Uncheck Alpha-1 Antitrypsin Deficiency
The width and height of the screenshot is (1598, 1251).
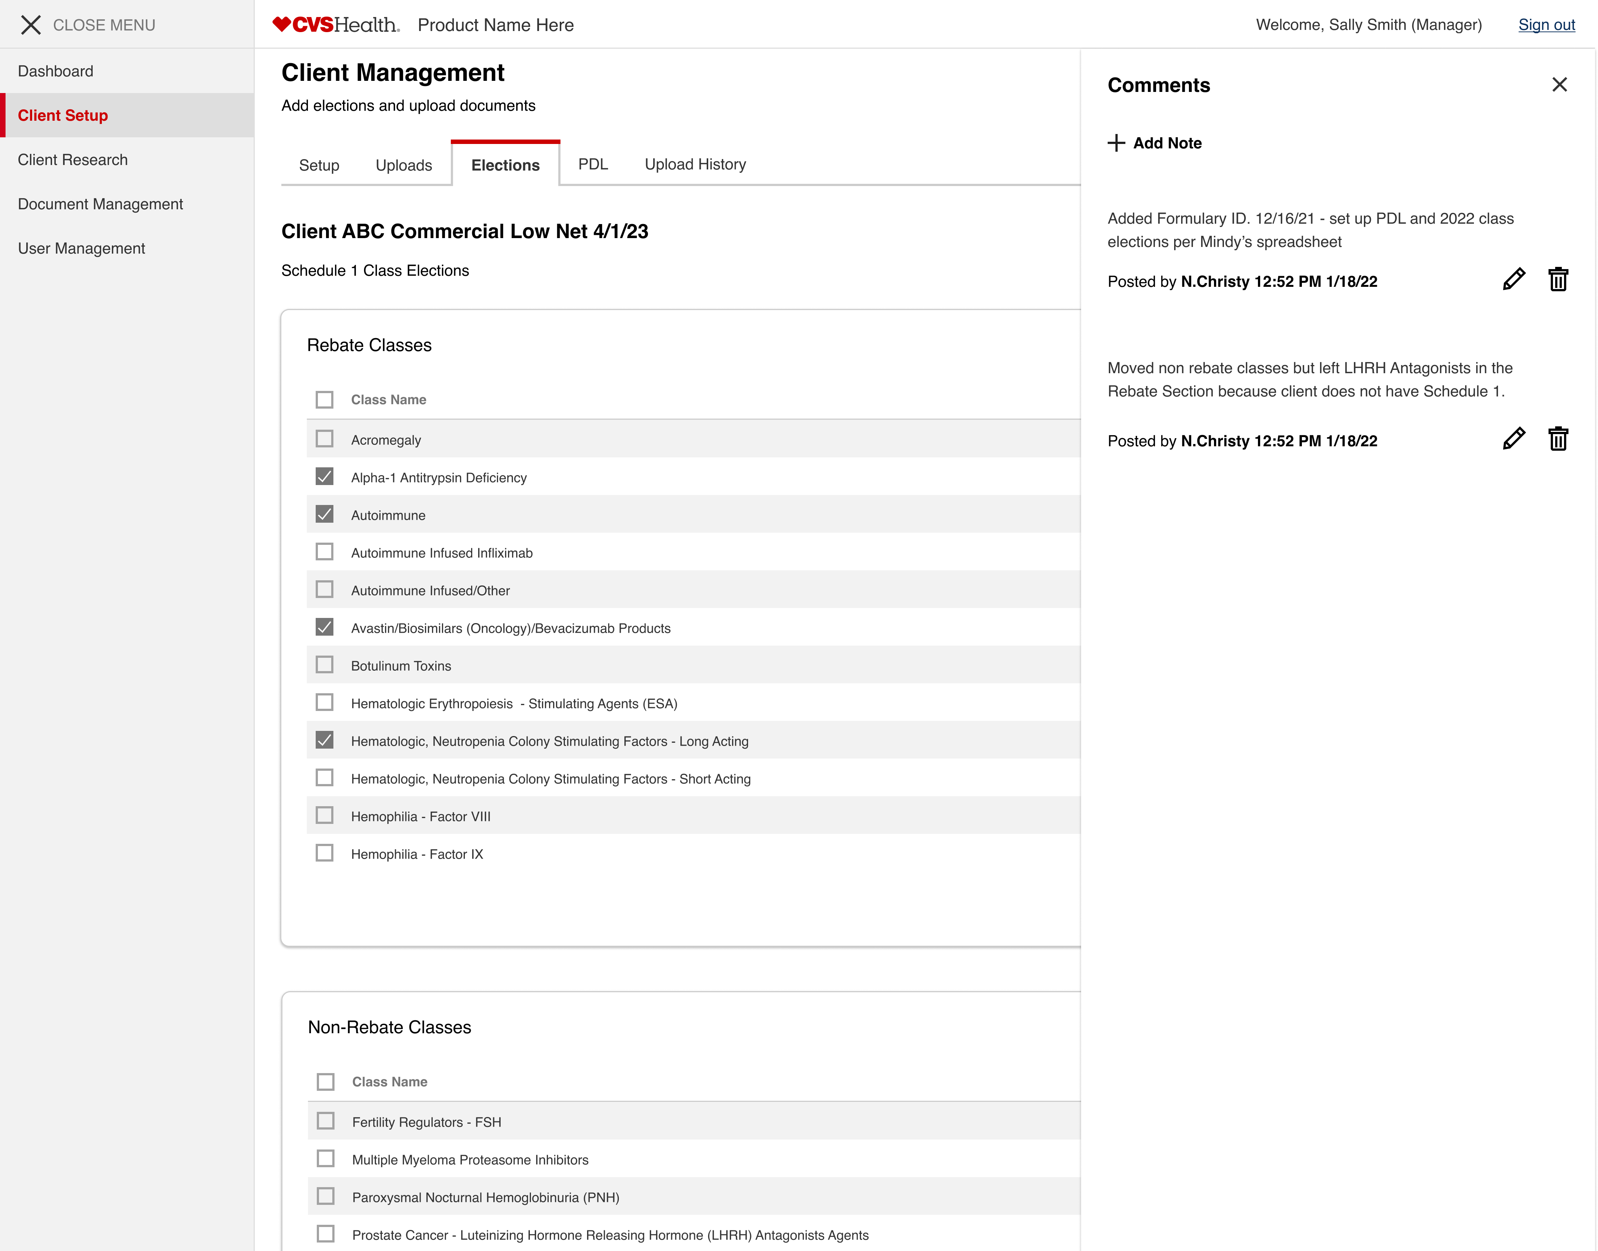click(325, 476)
